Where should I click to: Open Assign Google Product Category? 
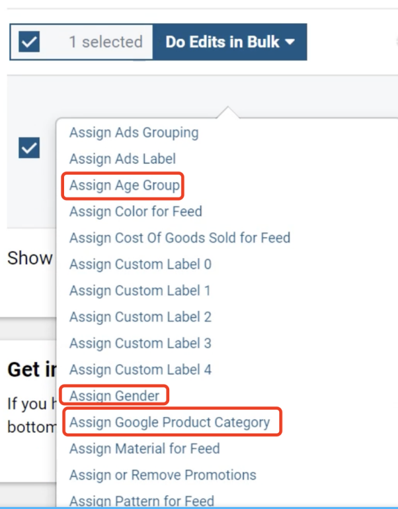170,422
